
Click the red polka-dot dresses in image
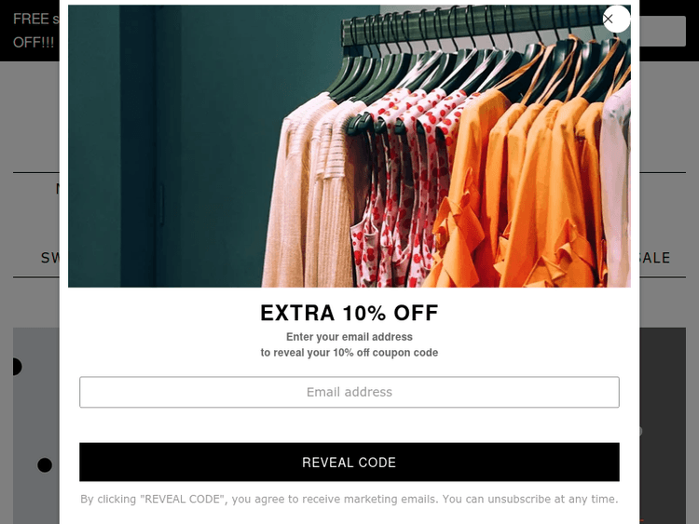(397, 187)
